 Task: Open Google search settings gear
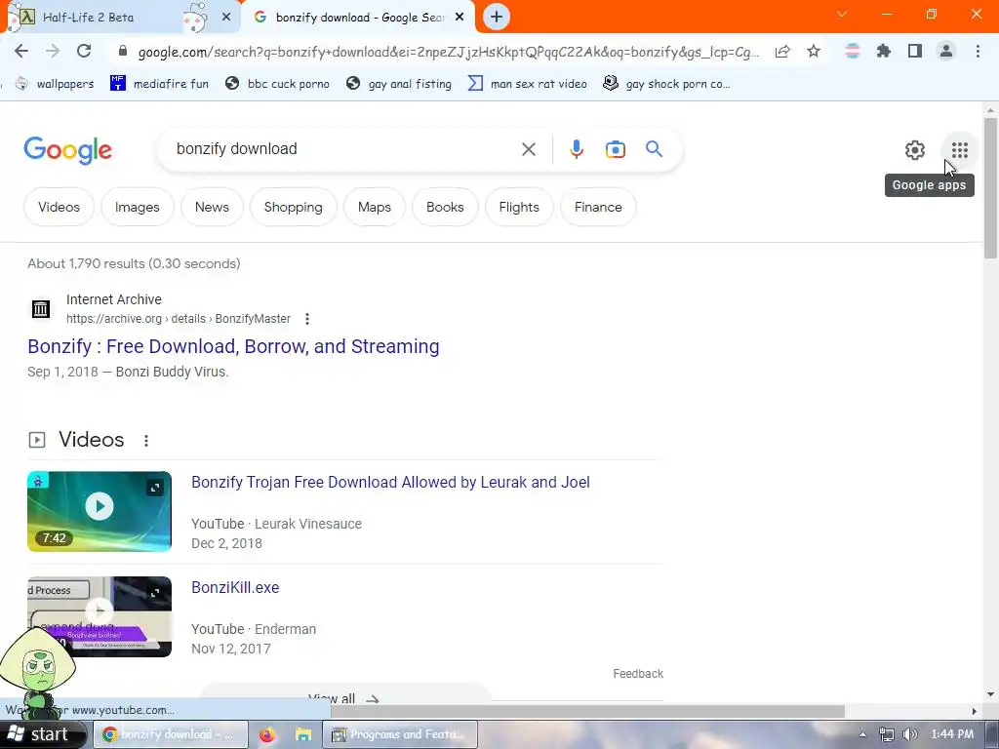(915, 150)
